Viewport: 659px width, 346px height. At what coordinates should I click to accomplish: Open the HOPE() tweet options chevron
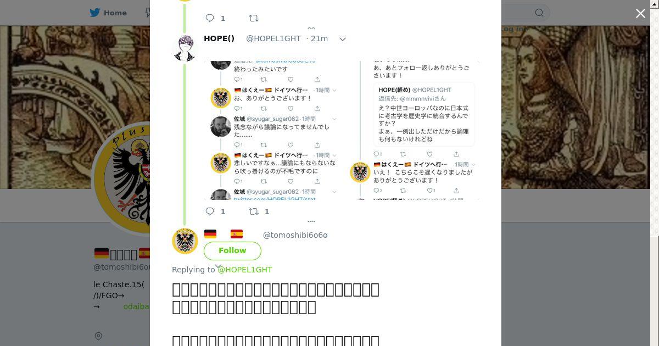(x=343, y=39)
